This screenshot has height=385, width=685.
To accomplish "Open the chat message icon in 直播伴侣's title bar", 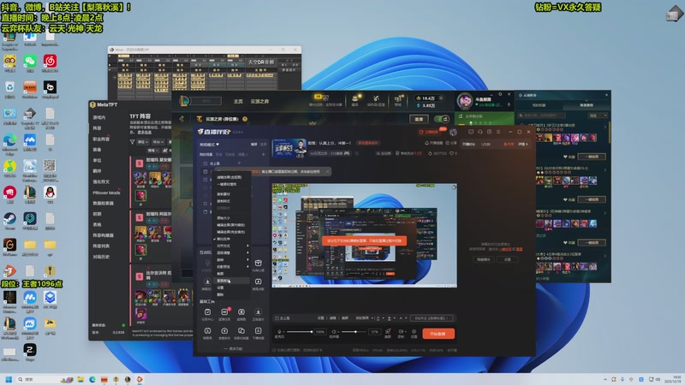I will click(471, 132).
